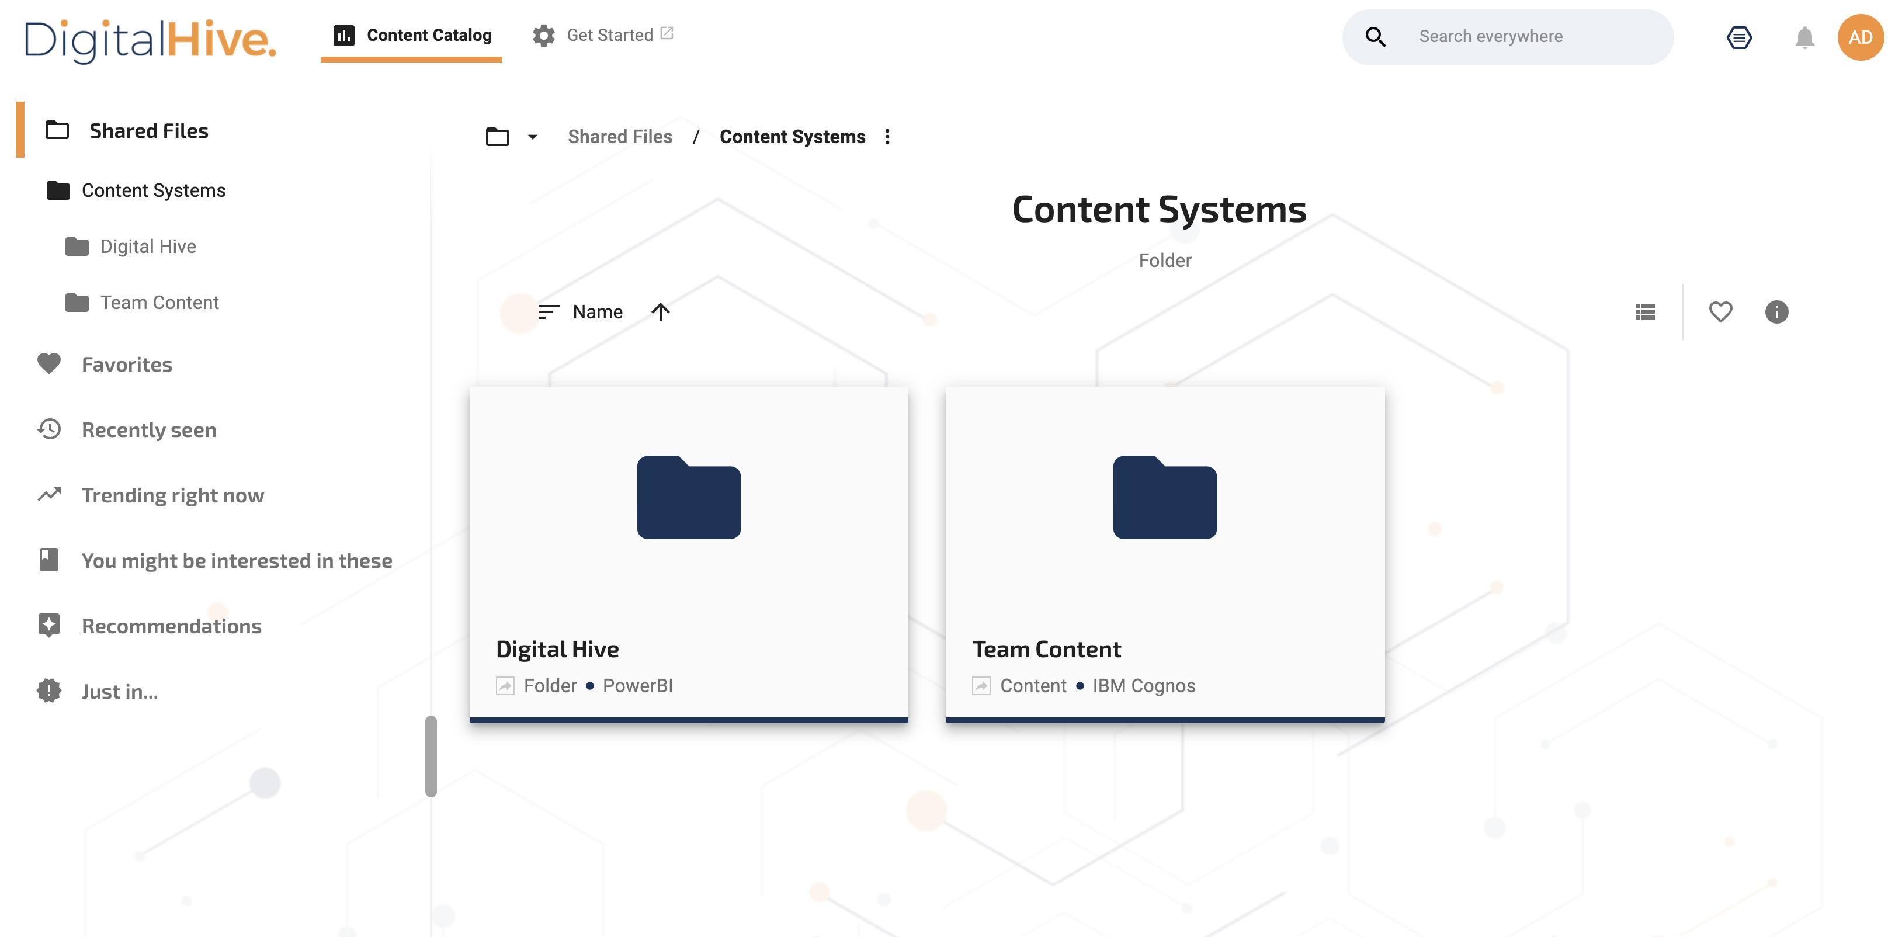Expand the breadcrumb folder dropdown arrow

(x=533, y=137)
